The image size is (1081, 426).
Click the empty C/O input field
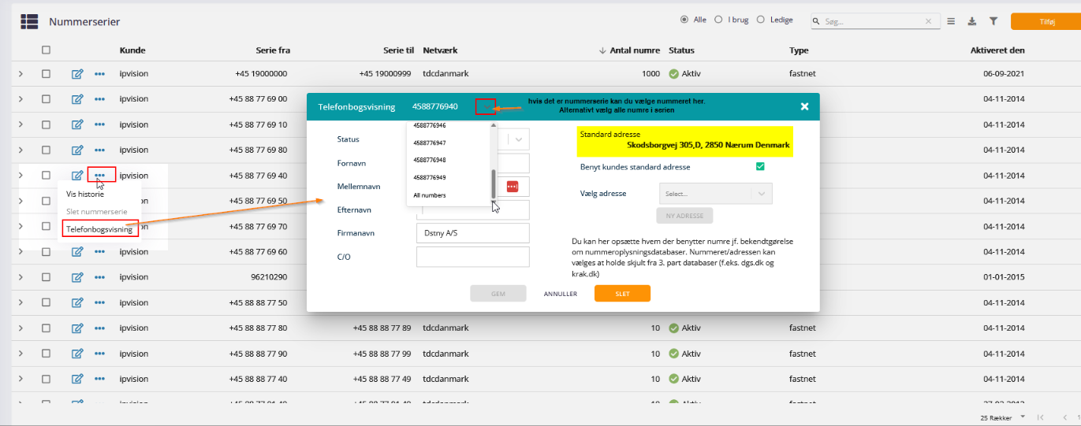472,257
